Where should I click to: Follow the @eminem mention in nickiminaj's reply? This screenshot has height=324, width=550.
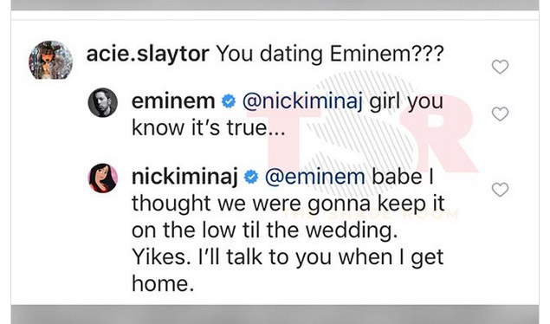[314, 177]
